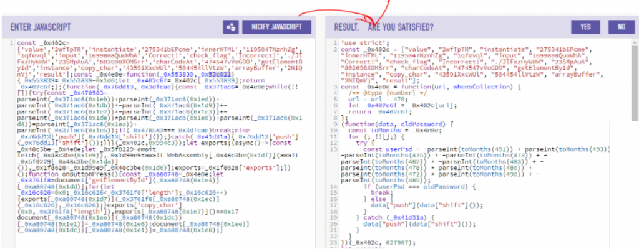Click the ENTER JAVASCRIPT heading
639x249 pixels.
point(41,27)
